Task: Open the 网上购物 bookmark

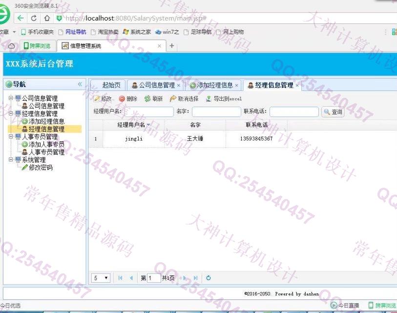Action: (x=230, y=32)
